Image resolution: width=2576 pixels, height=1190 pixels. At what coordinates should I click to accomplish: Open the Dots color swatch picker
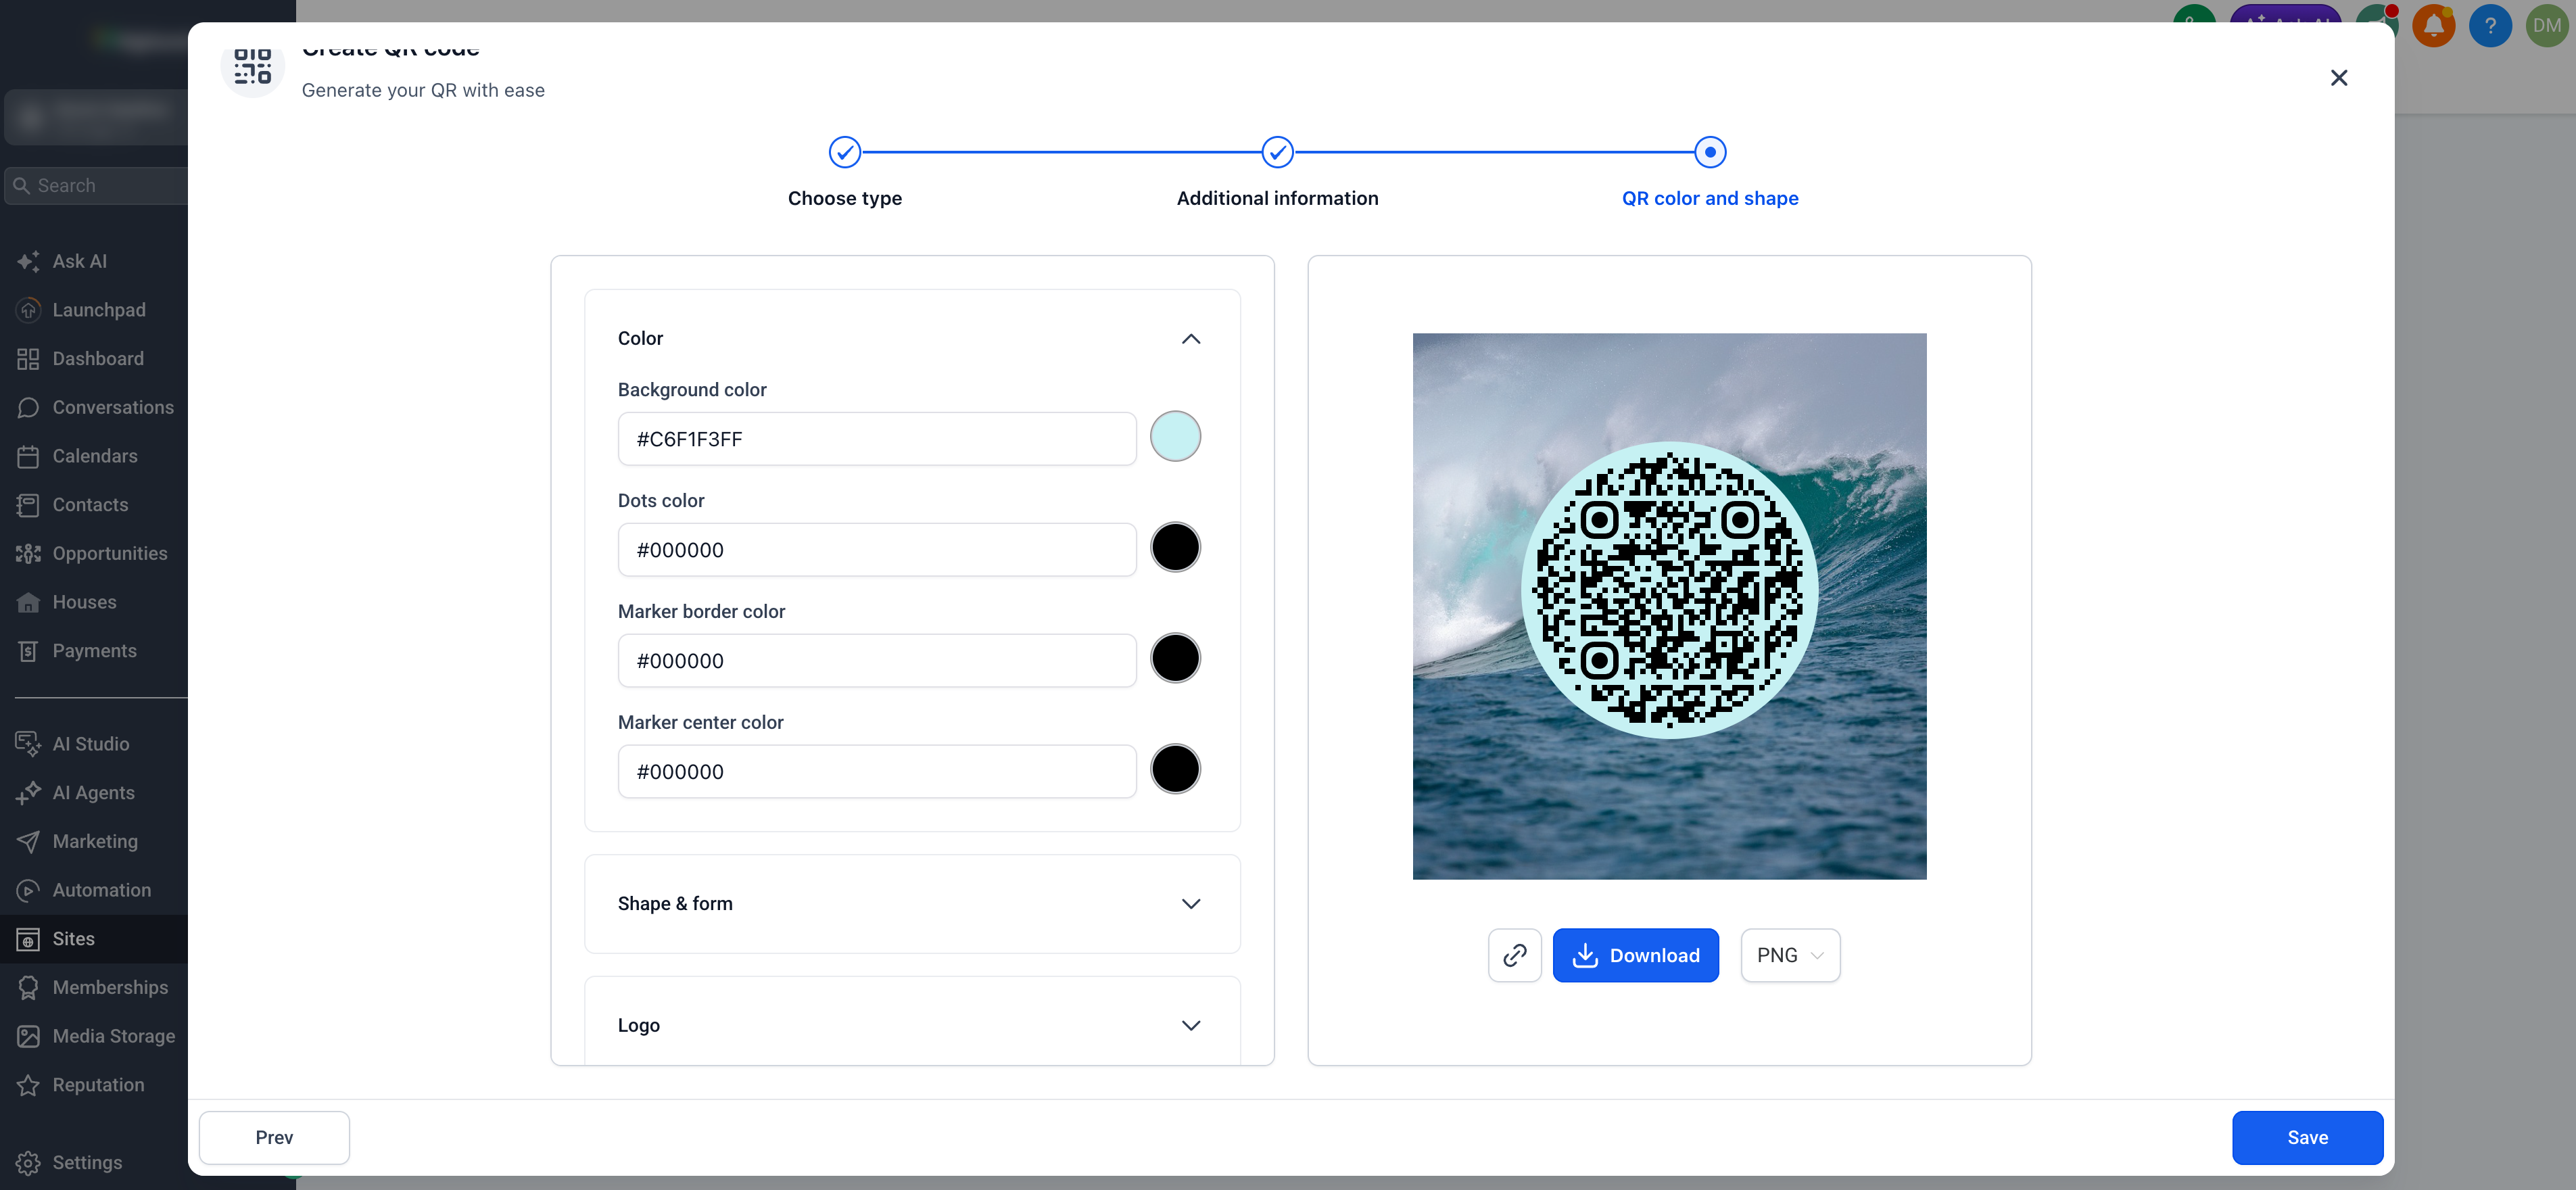click(x=1175, y=548)
